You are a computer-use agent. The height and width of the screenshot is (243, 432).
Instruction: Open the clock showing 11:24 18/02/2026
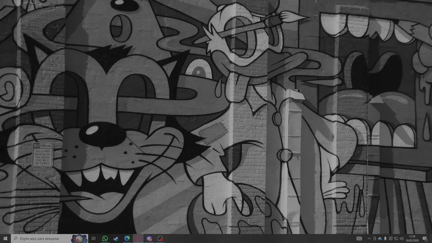[412, 239]
